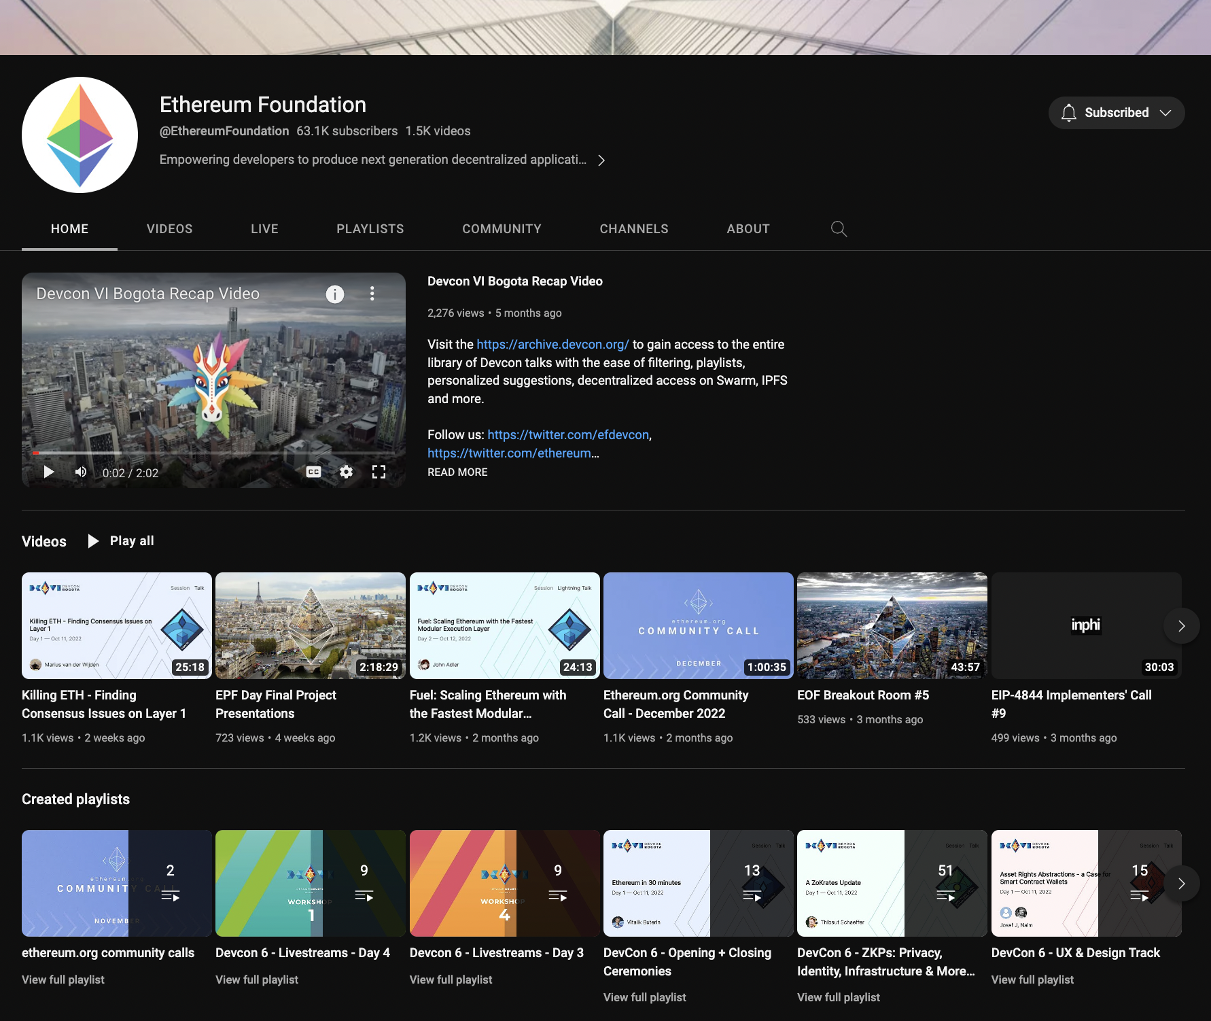Open the ABOUT tab

tap(748, 229)
